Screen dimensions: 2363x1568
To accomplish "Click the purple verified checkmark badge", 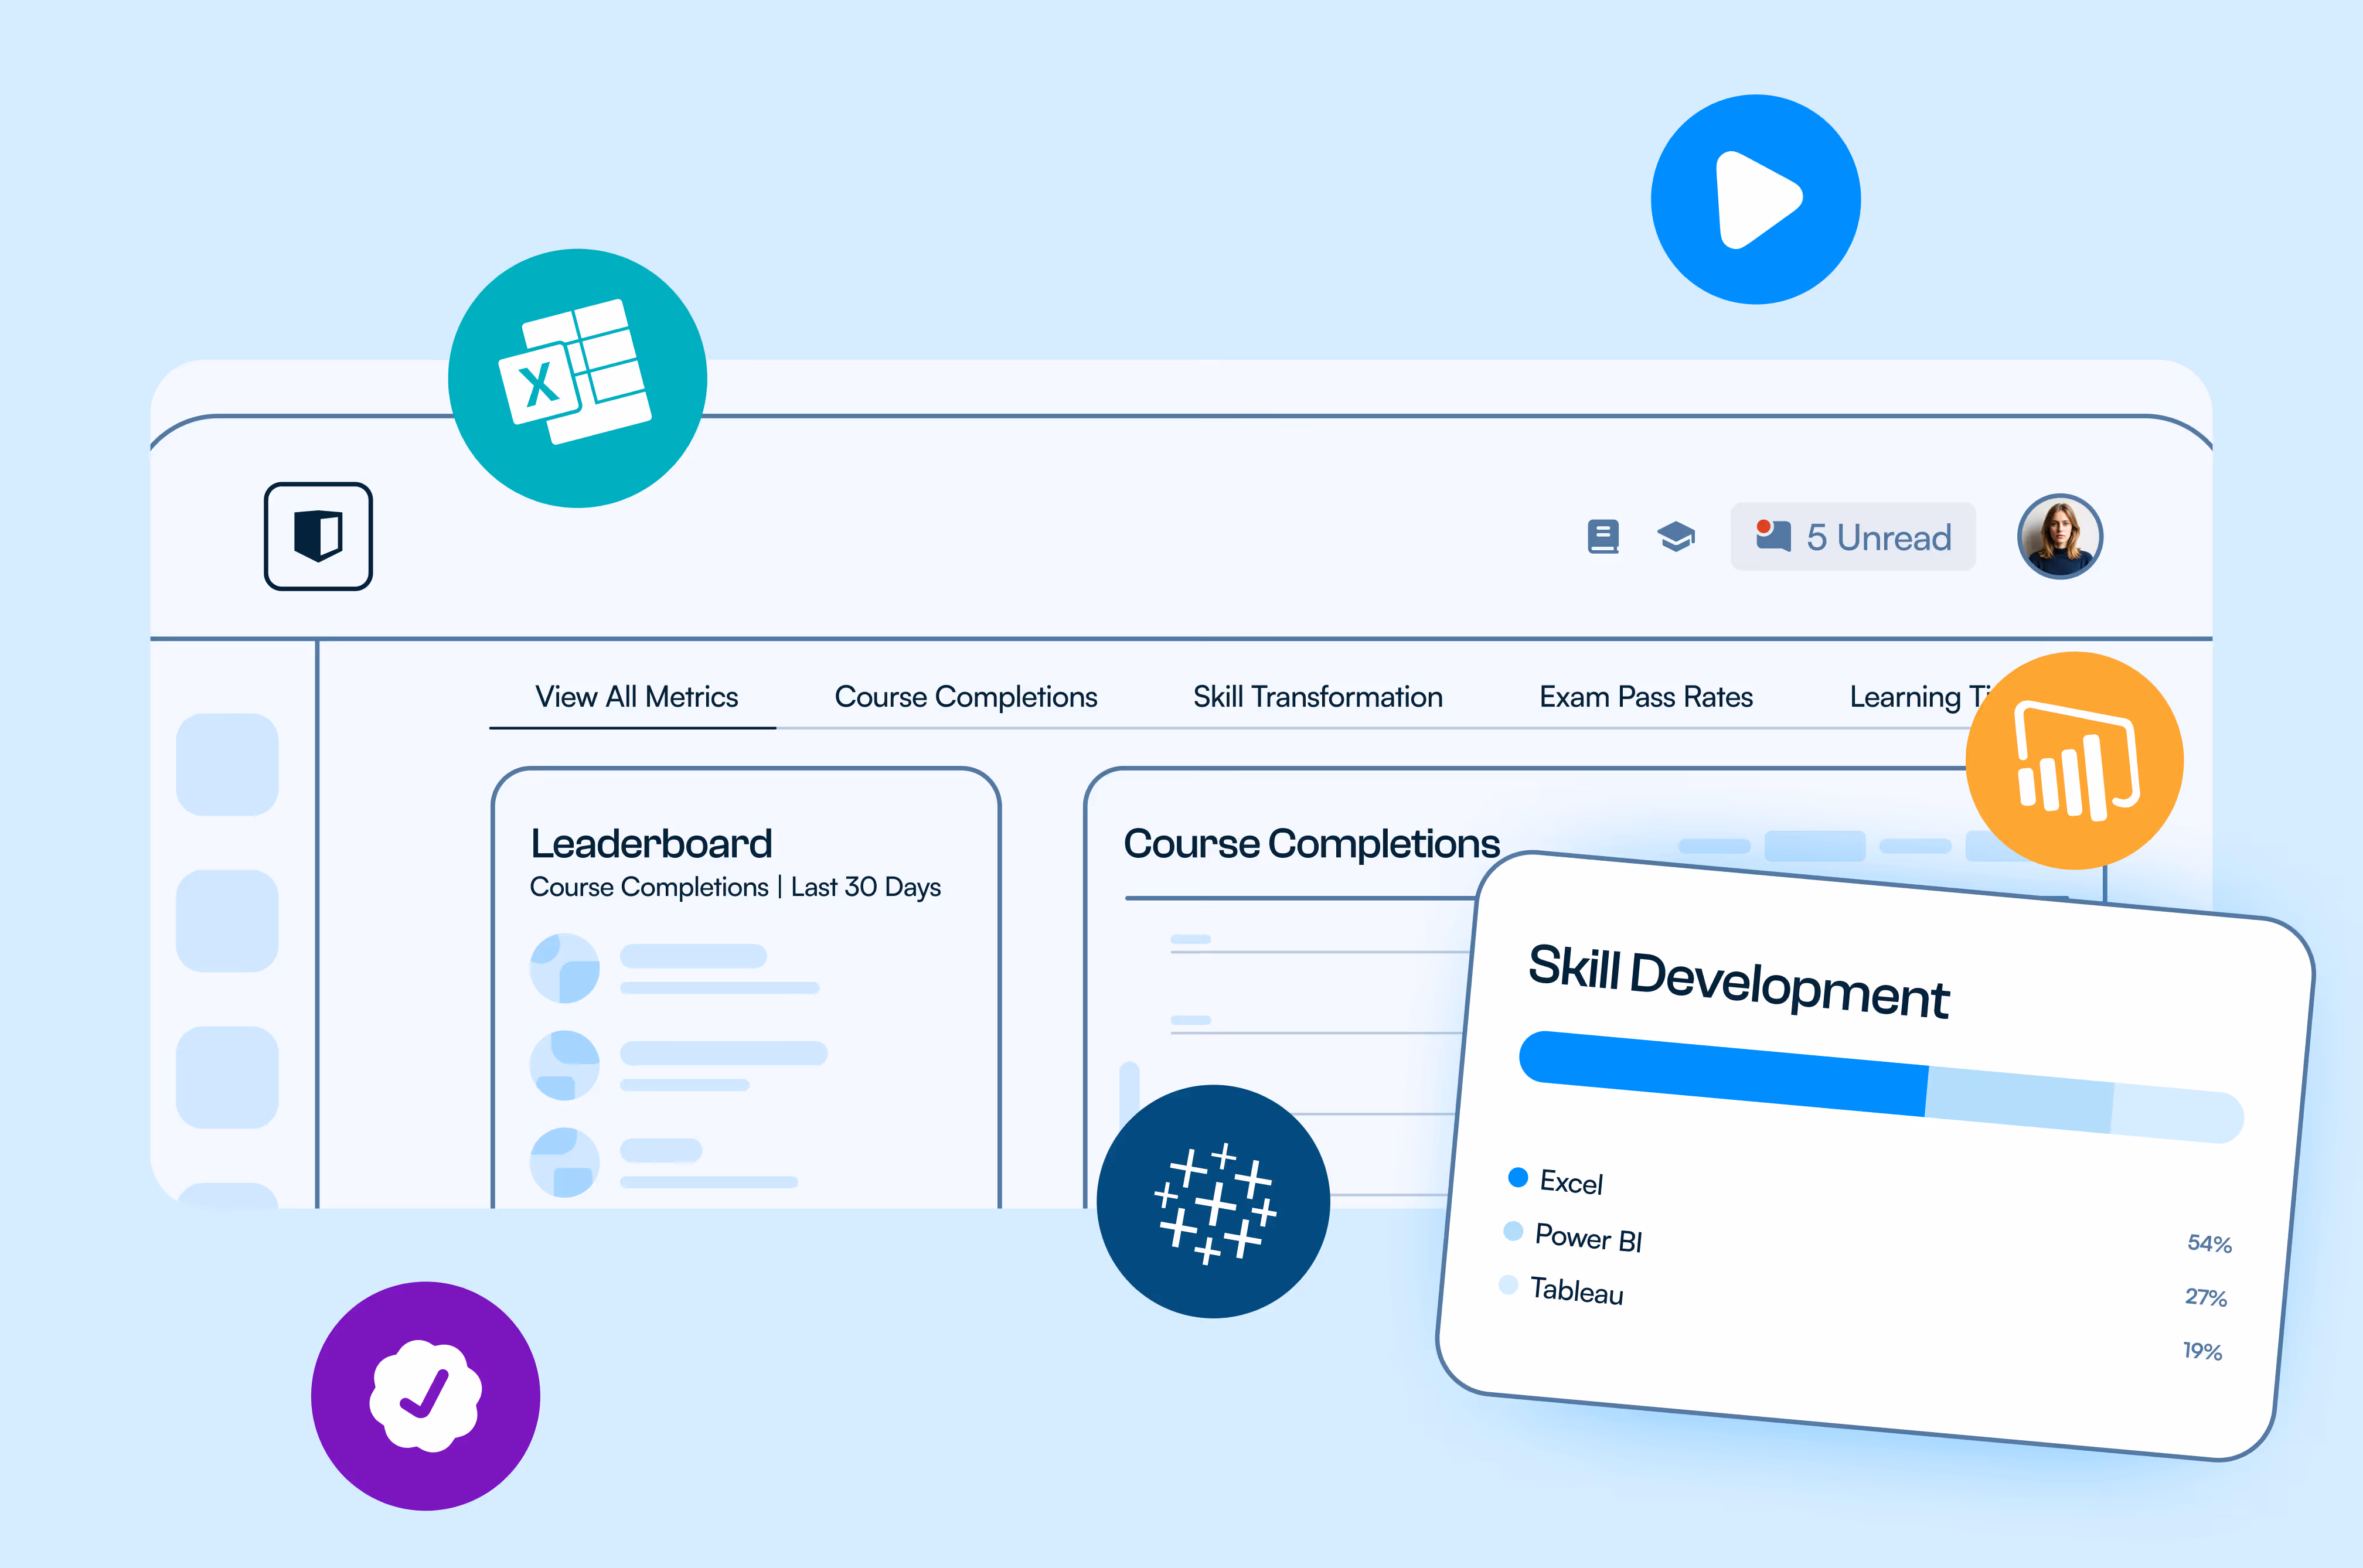I will coord(425,1396).
